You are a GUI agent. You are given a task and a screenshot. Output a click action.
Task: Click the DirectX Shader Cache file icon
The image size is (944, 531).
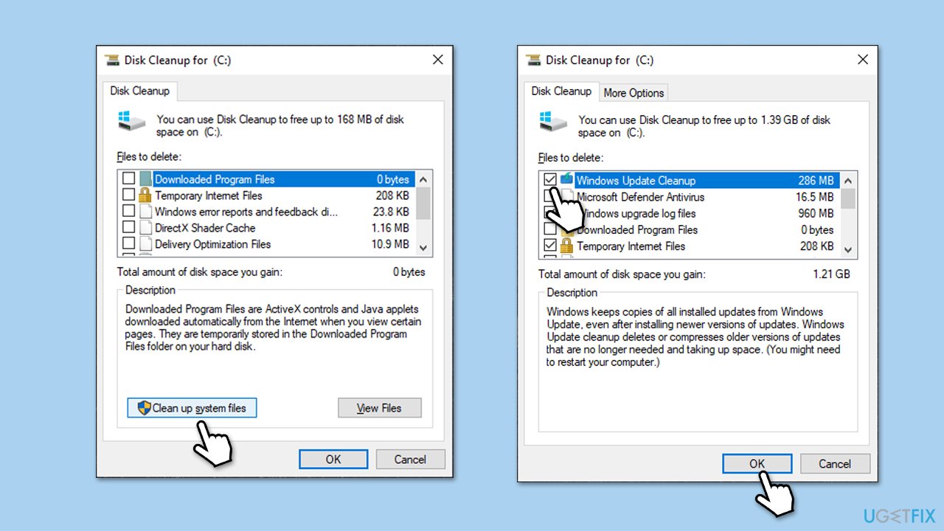[145, 228]
